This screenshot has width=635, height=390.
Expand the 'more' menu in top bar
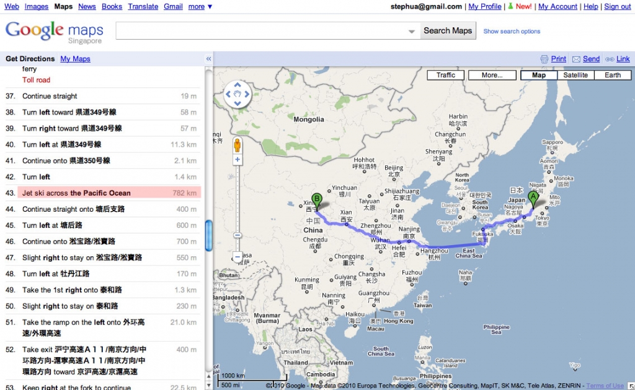200,6
